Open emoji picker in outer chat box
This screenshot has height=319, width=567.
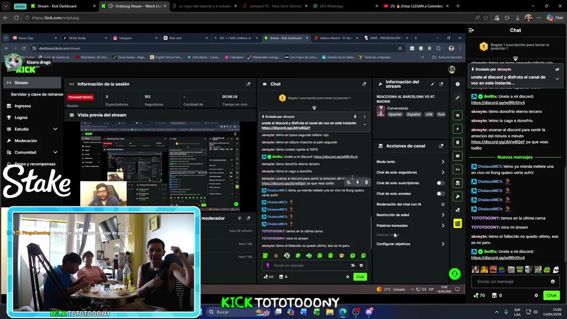[553, 281]
